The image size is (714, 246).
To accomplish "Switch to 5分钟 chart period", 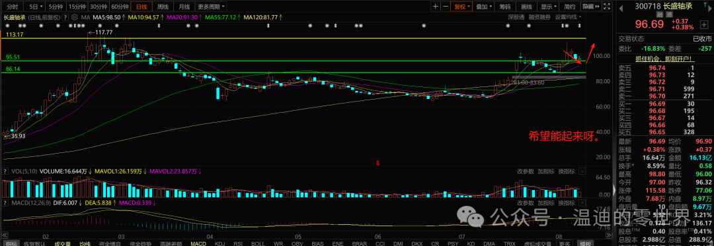I will pyautogui.click(x=55, y=7).
